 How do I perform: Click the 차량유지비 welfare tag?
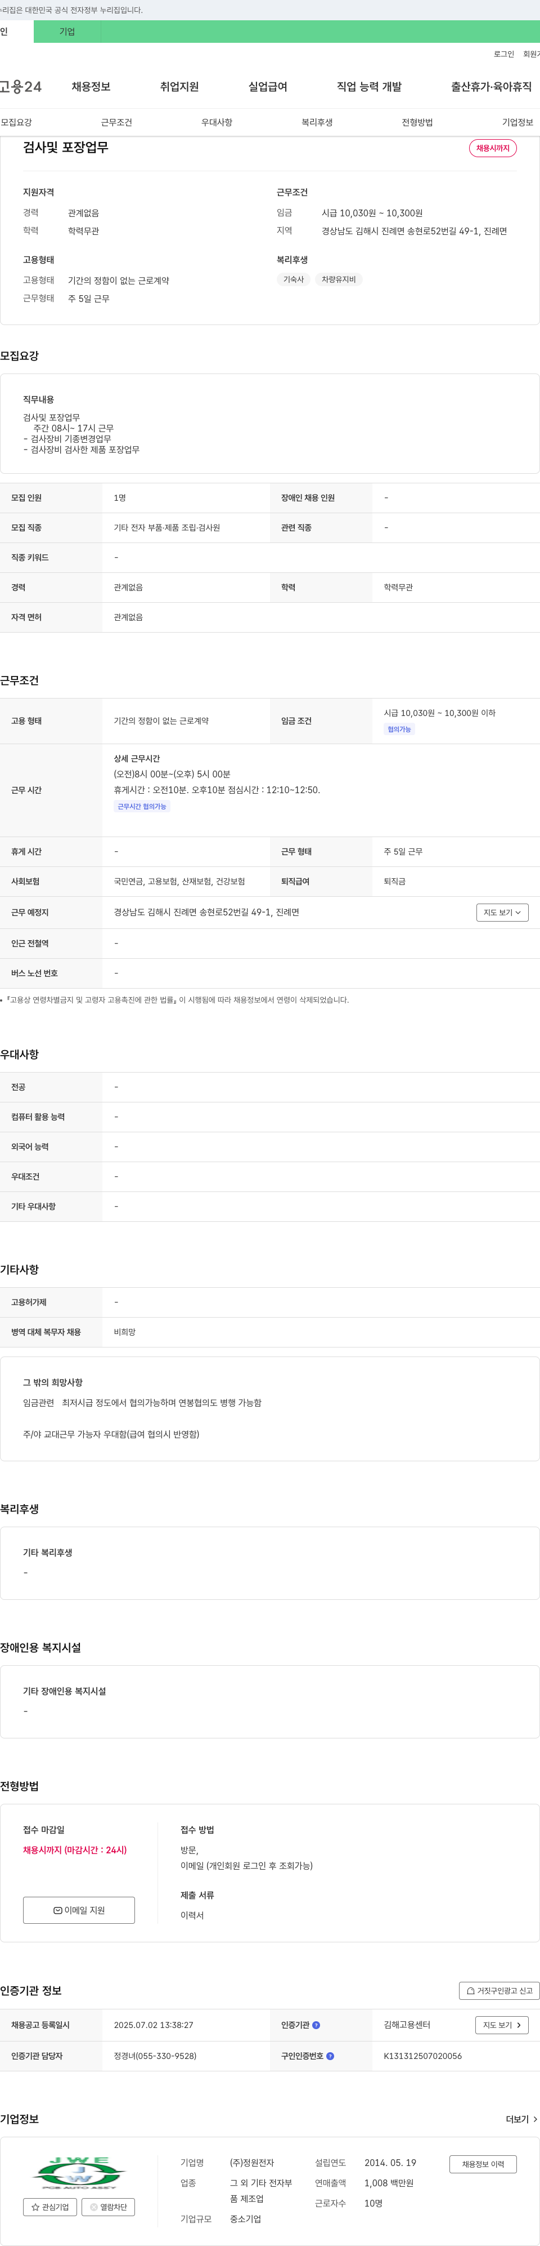339,279
